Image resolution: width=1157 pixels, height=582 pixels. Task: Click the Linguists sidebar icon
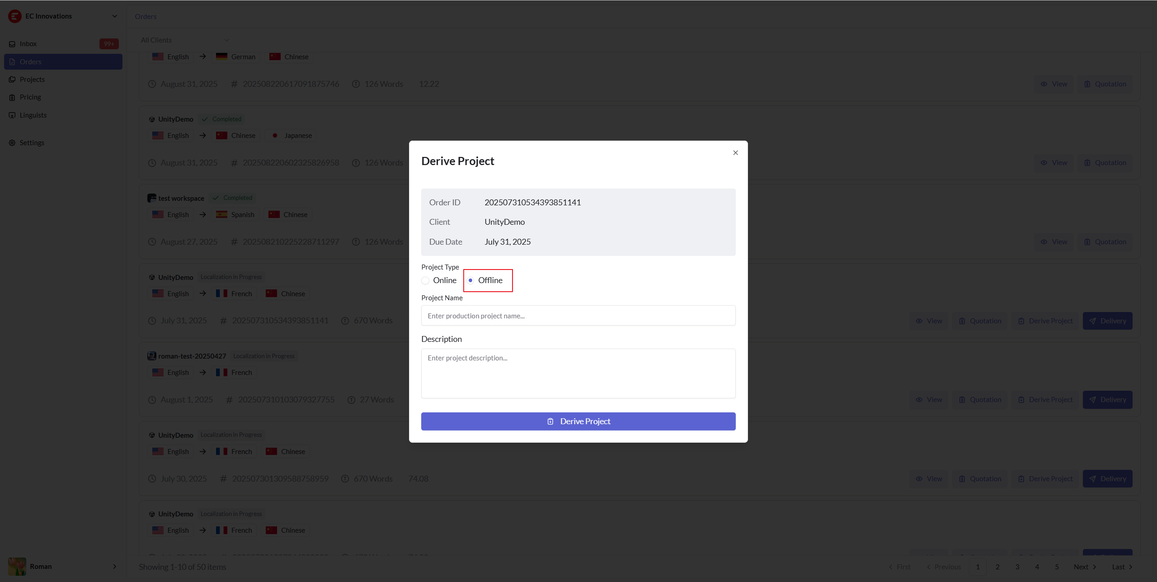click(12, 115)
